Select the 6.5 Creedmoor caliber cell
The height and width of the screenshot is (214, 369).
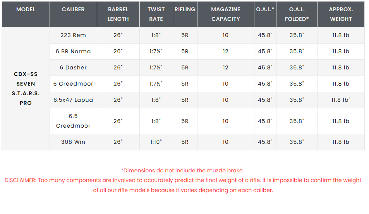point(73,121)
